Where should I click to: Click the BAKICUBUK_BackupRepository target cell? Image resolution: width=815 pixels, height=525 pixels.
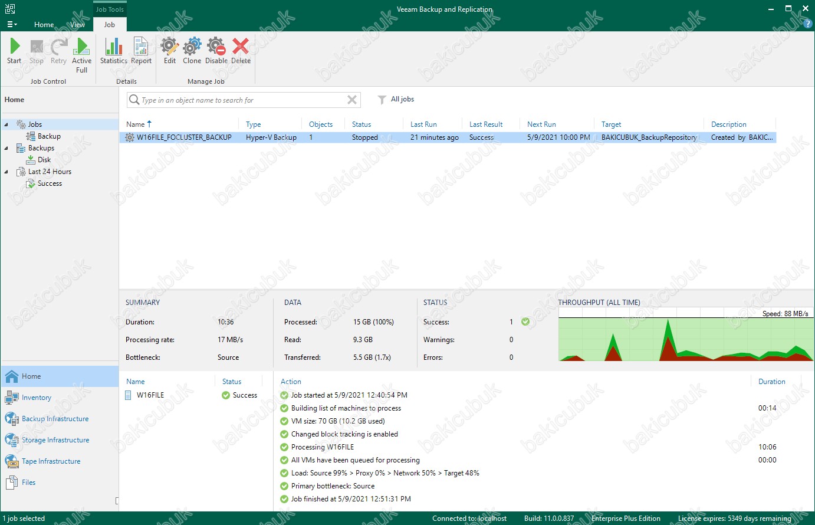pos(649,137)
